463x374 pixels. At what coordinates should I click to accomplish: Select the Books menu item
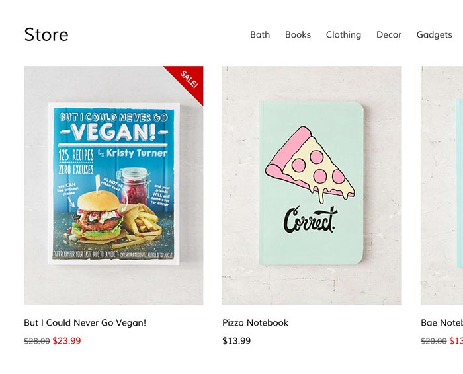[x=298, y=35]
